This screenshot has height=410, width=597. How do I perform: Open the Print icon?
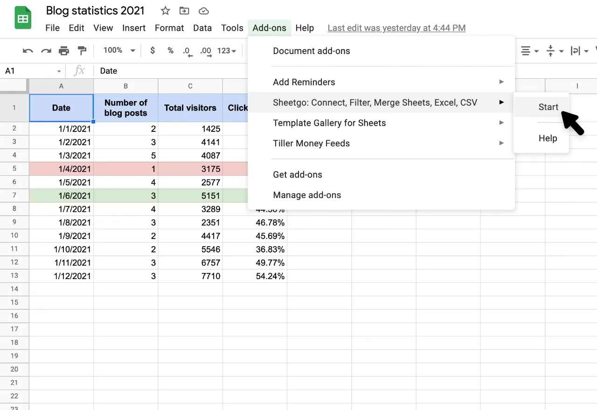point(64,51)
